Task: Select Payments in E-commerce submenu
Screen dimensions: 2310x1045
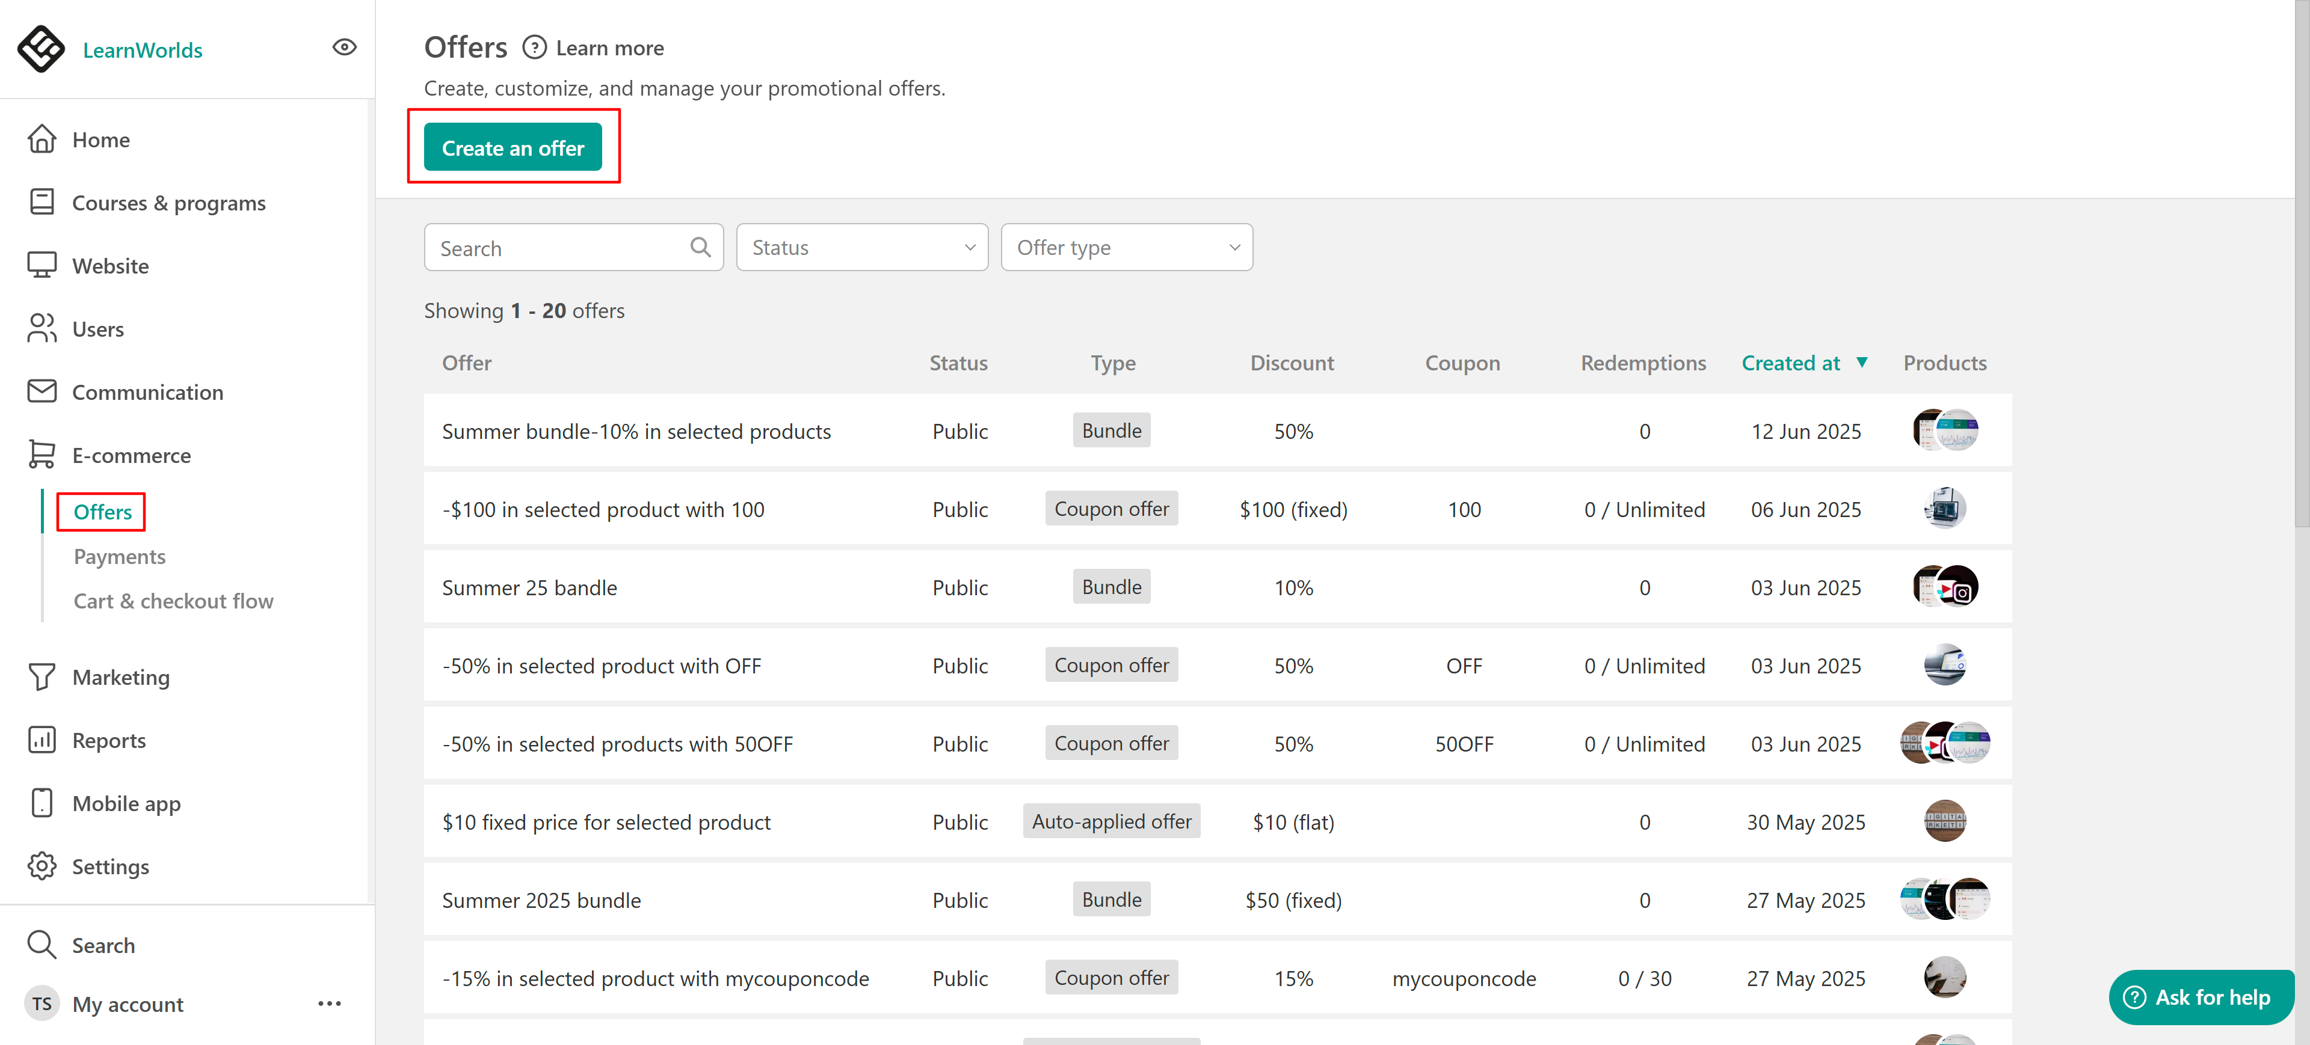Action: tap(119, 557)
